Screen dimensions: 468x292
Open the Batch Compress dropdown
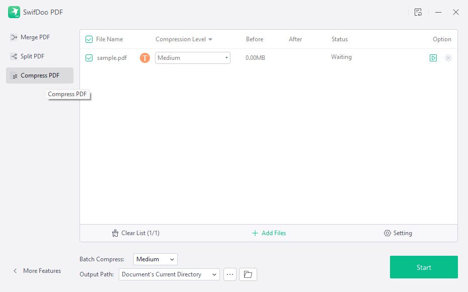tap(155, 259)
